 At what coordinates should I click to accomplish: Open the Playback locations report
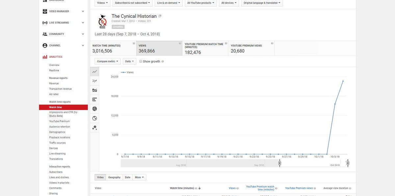click(60, 137)
